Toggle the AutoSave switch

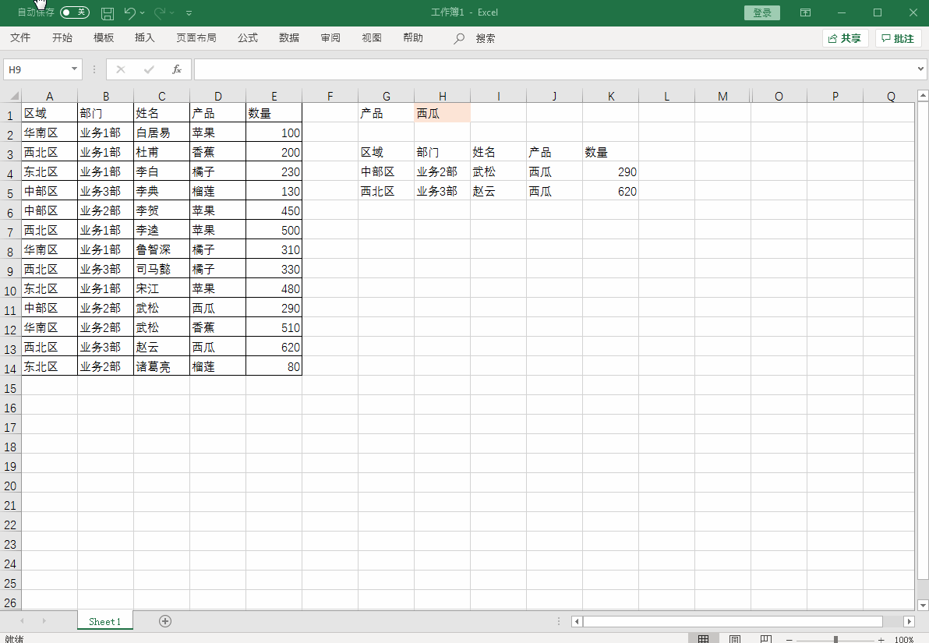[x=75, y=12]
